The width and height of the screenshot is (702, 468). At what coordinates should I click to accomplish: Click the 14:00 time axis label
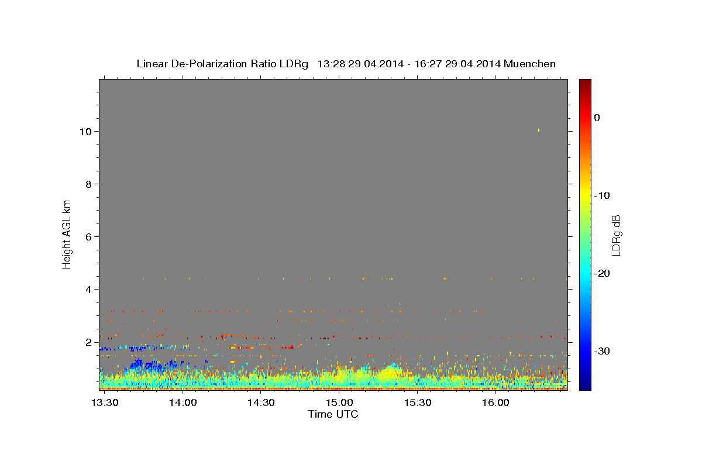(x=183, y=403)
